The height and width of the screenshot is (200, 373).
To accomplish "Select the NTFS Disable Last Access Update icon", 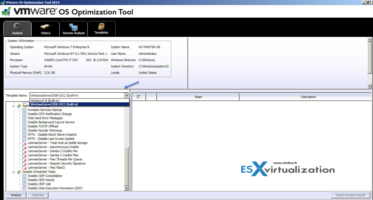I will tap(24, 139).
